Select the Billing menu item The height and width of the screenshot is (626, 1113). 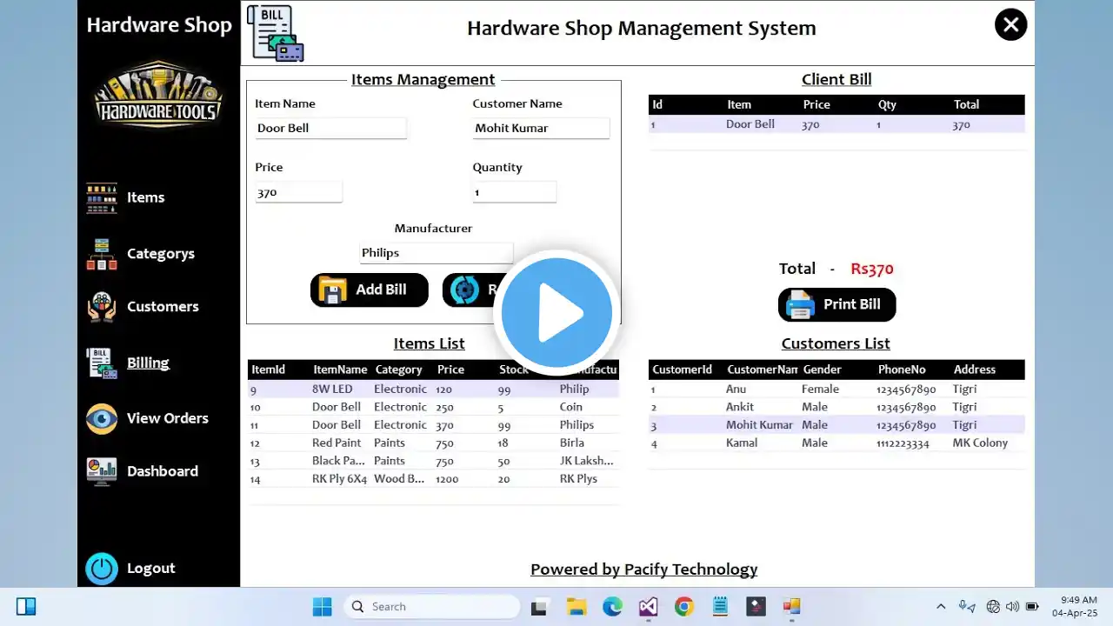coord(148,363)
